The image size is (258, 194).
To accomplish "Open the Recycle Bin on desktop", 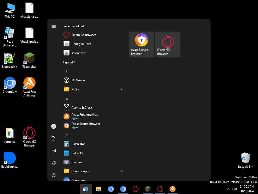I will tap(245, 160).
